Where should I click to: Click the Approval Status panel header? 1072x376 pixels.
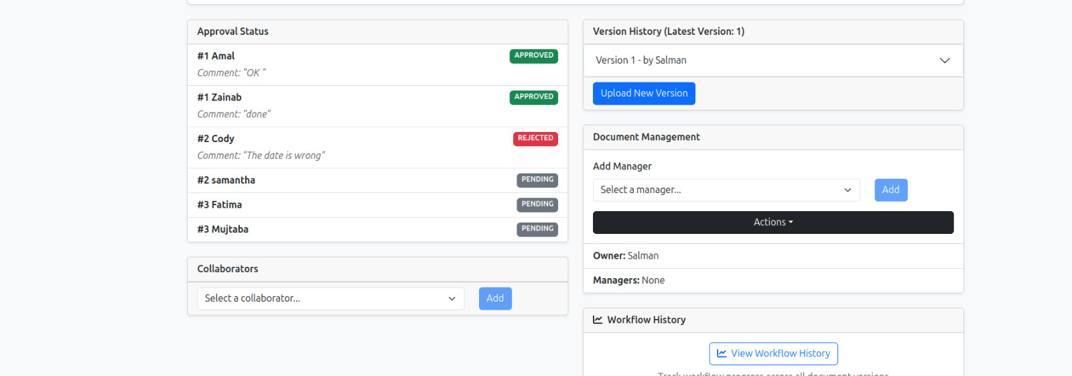[x=377, y=32]
